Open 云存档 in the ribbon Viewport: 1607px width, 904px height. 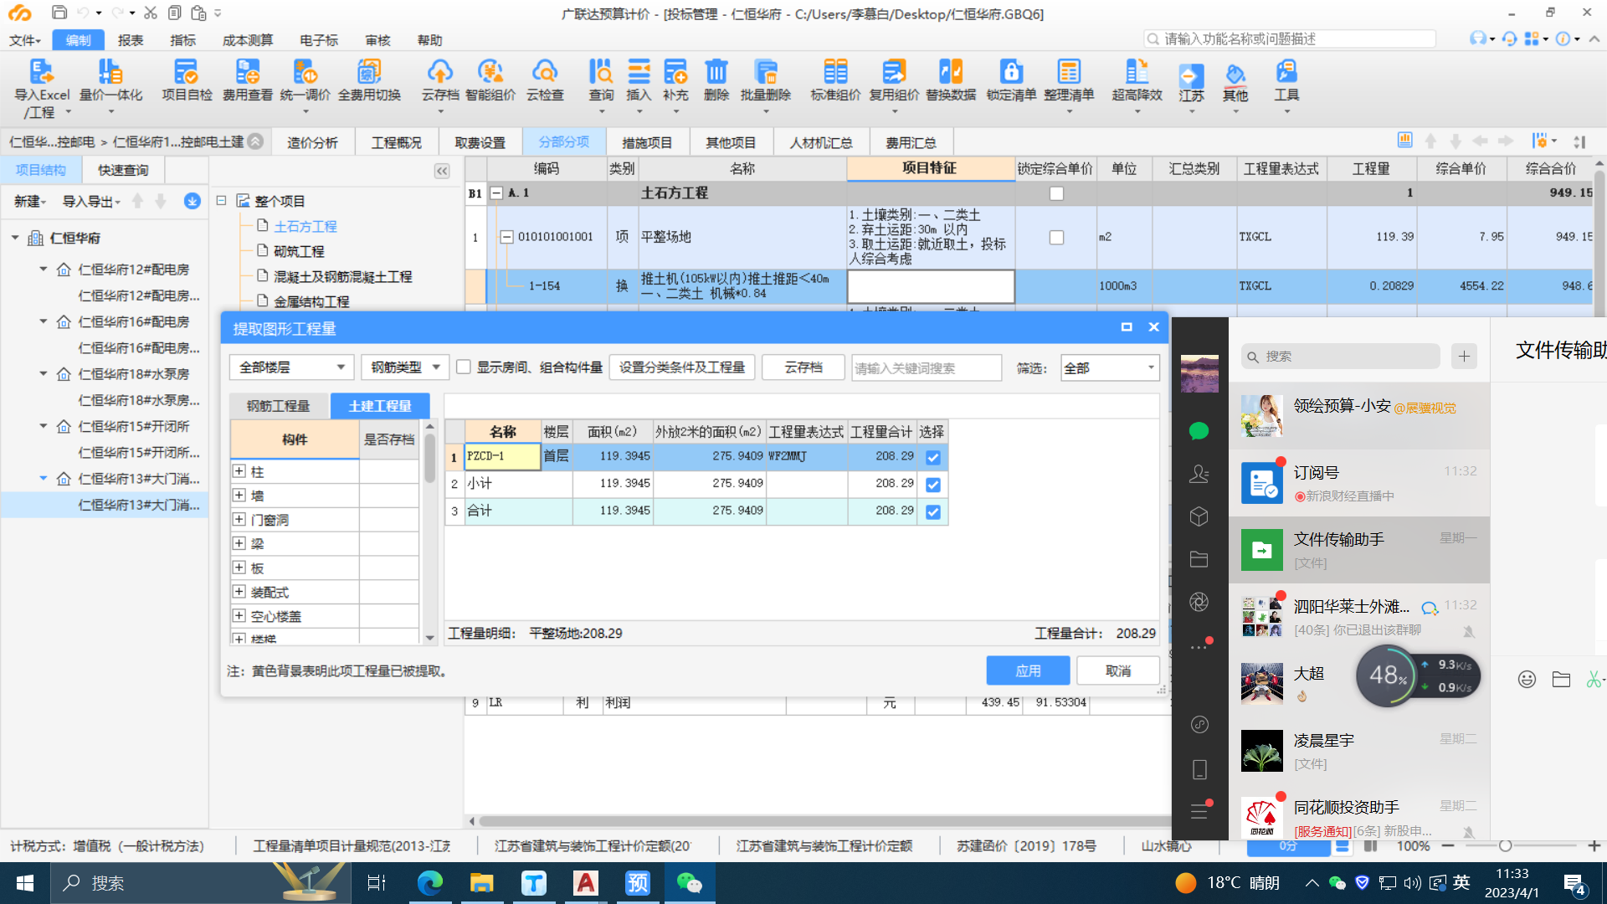440,81
